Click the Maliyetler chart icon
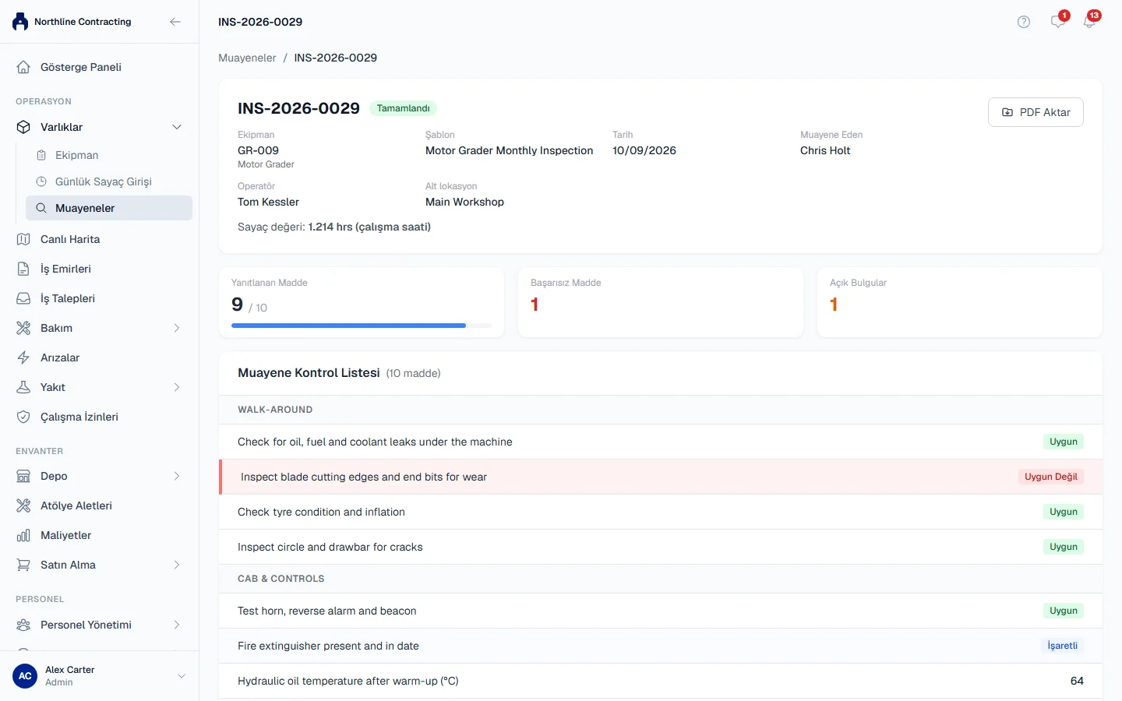The width and height of the screenshot is (1122, 701). [x=23, y=535]
